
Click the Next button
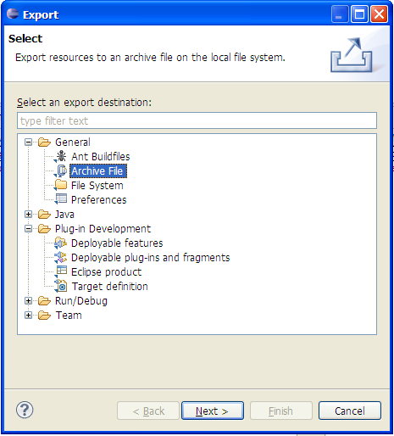[213, 411]
